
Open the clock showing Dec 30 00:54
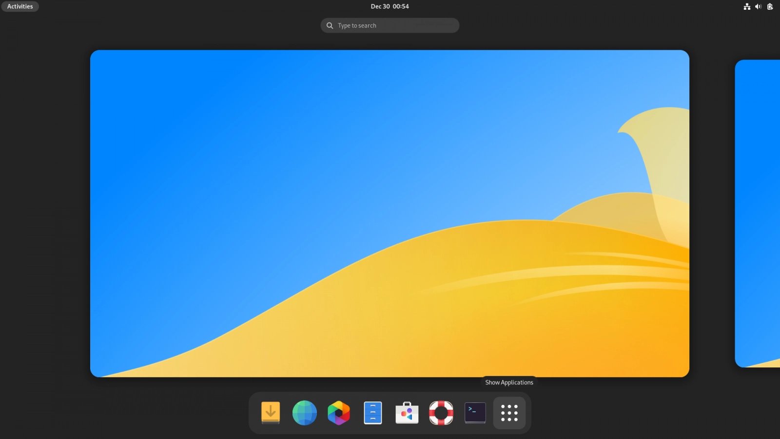390,6
